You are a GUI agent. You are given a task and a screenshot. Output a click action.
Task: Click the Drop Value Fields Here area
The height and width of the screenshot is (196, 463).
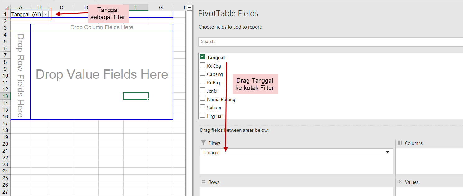102,75
